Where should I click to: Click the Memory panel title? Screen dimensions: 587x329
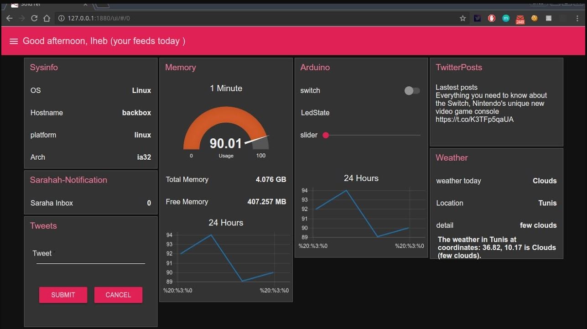click(180, 68)
